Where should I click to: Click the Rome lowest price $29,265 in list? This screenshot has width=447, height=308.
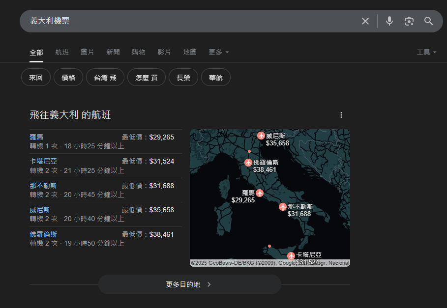(x=162, y=137)
